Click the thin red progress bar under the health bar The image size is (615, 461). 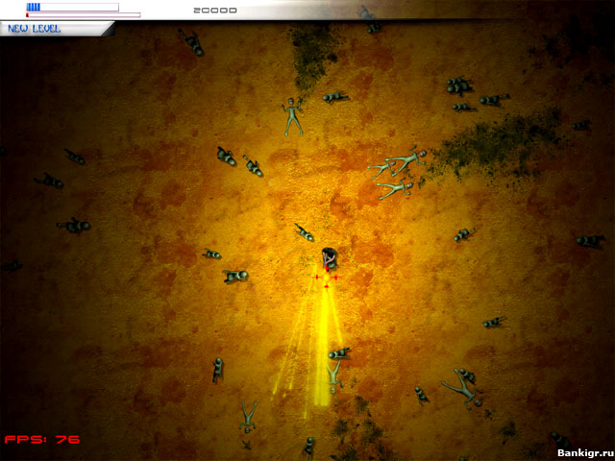point(83,15)
